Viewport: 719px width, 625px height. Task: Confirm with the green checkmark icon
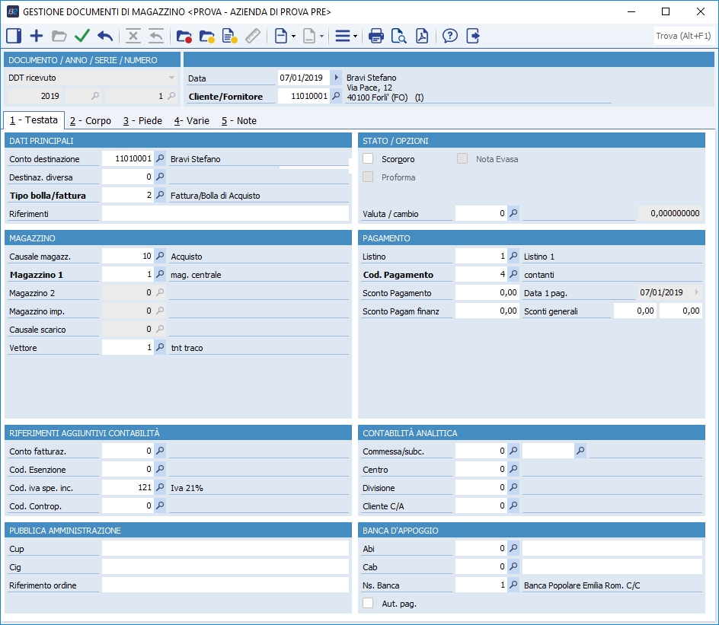pos(82,36)
